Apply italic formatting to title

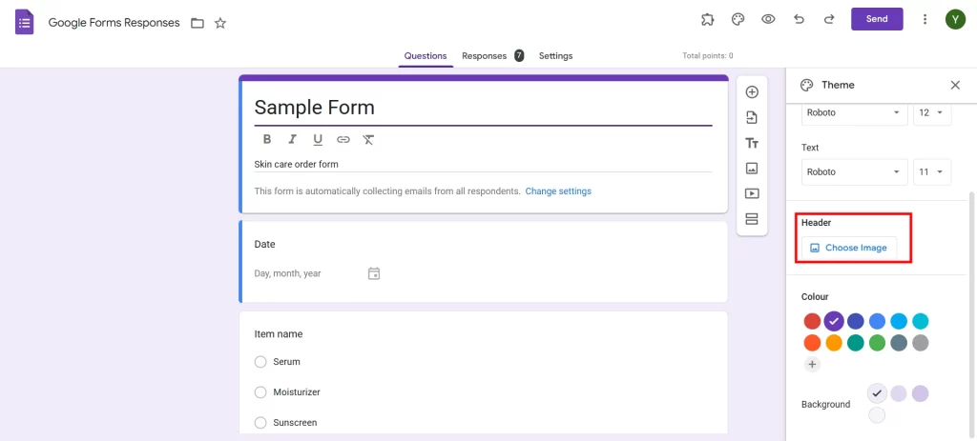292,139
